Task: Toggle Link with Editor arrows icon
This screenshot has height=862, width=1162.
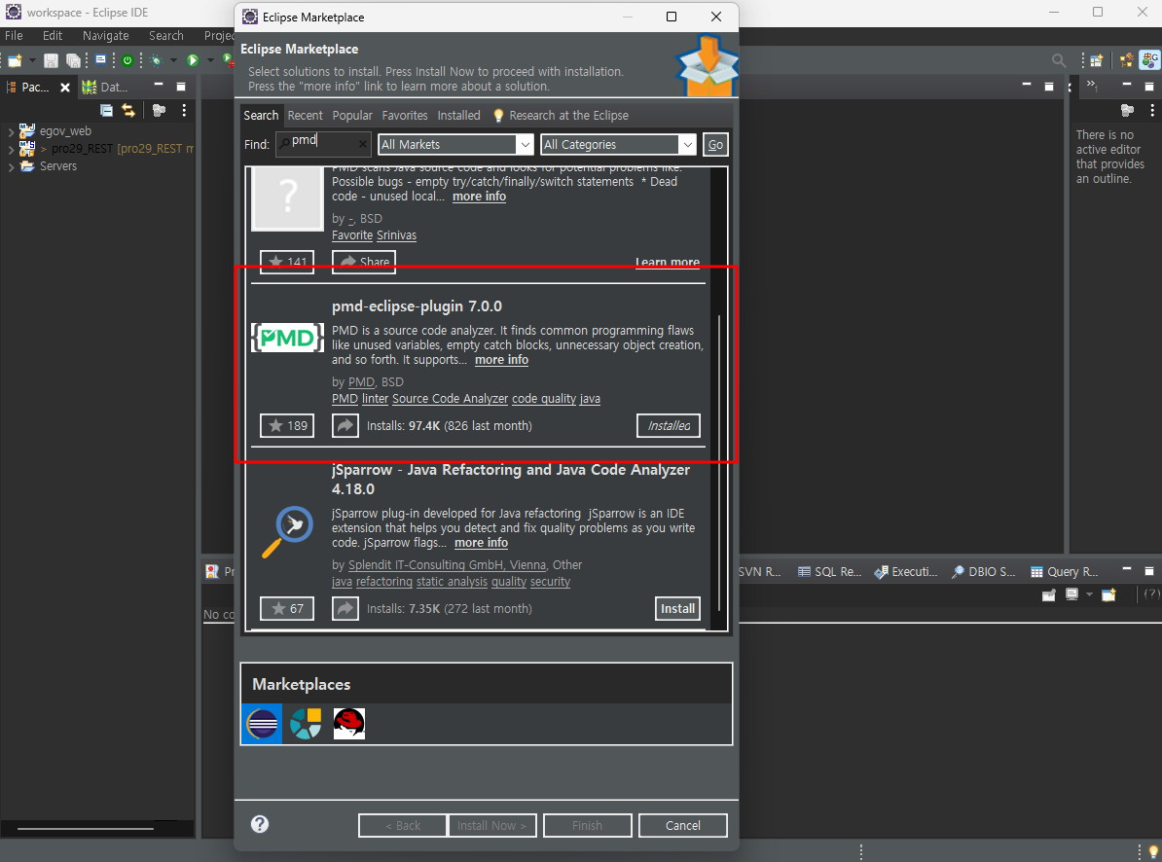Action: click(128, 110)
